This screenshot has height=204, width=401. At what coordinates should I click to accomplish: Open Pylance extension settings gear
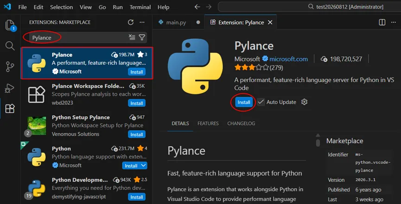304,102
